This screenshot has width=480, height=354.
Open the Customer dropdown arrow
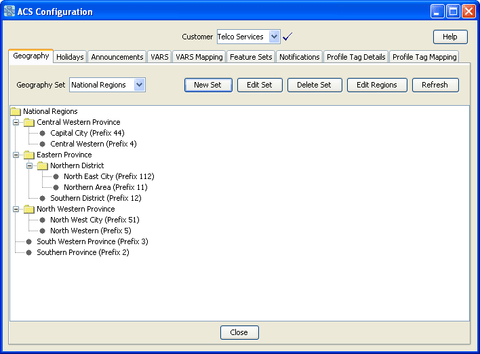click(274, 37)
